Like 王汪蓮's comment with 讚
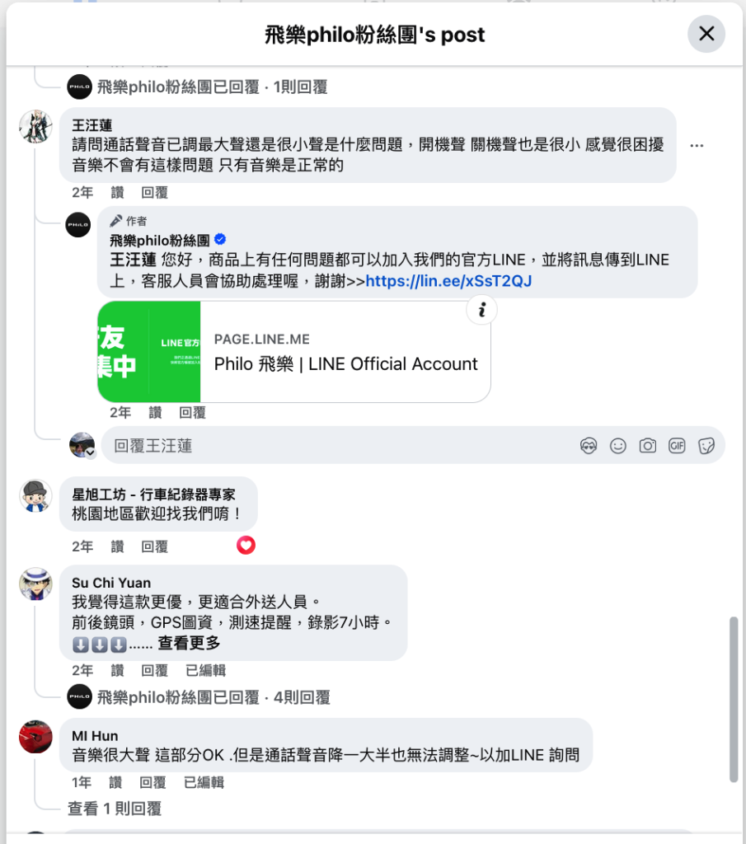The width and height of the screenshot is (746, 844). [x=117, y=193]
